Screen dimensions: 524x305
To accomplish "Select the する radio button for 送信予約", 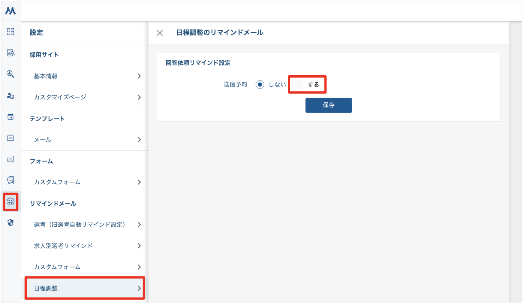I will pos(299,84).
